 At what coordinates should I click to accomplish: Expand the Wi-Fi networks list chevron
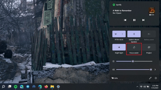coord(123,34)
